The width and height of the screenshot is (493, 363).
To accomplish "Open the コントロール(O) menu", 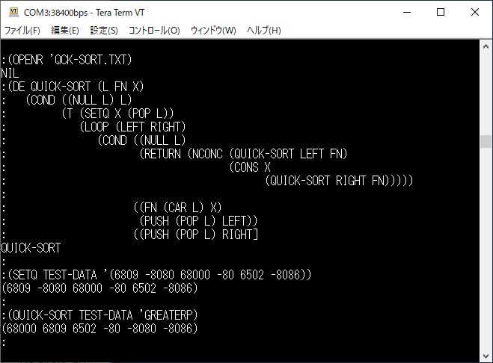I will point(154,31).
